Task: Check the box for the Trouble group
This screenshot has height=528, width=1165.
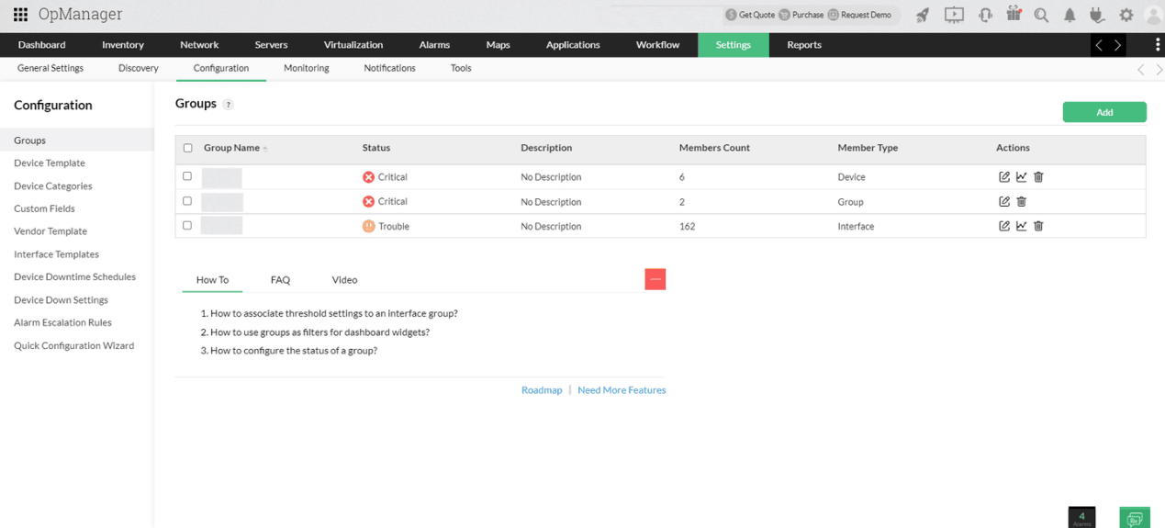Action: tap(187, 226)
